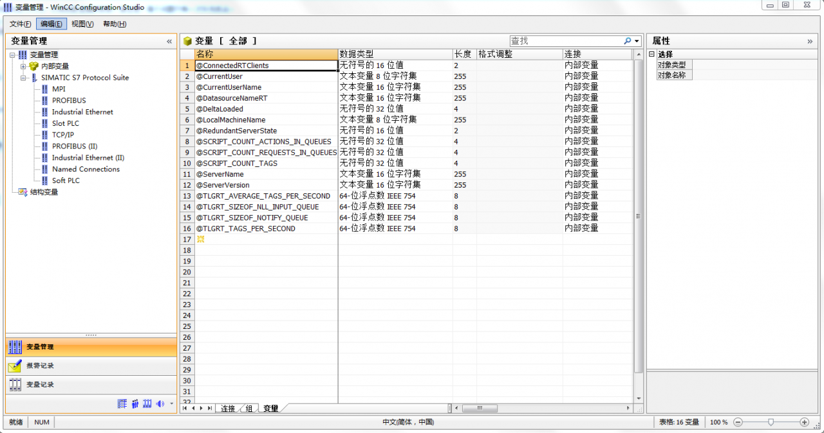Open the 视图(V) menu
Screen dimensions: 824x433
click(x=82, y=24)
